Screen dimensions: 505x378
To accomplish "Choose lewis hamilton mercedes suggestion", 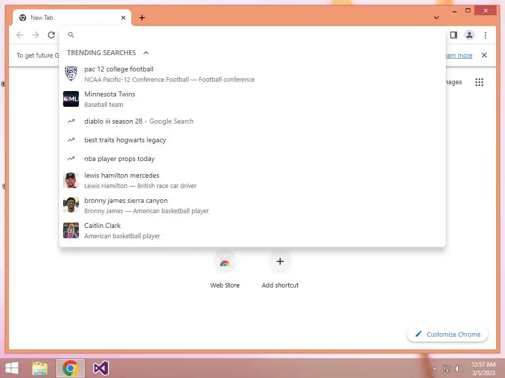I will click(x=252, y=180).
